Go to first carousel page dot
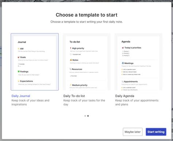 click(x=85, y=116)
